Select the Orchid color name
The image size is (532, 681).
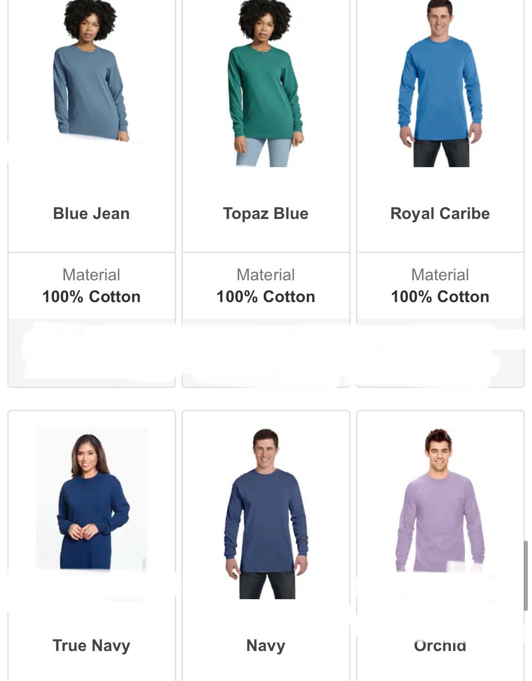[440, 646]
